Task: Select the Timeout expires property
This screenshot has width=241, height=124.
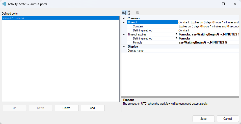Action: click(137, 34)
